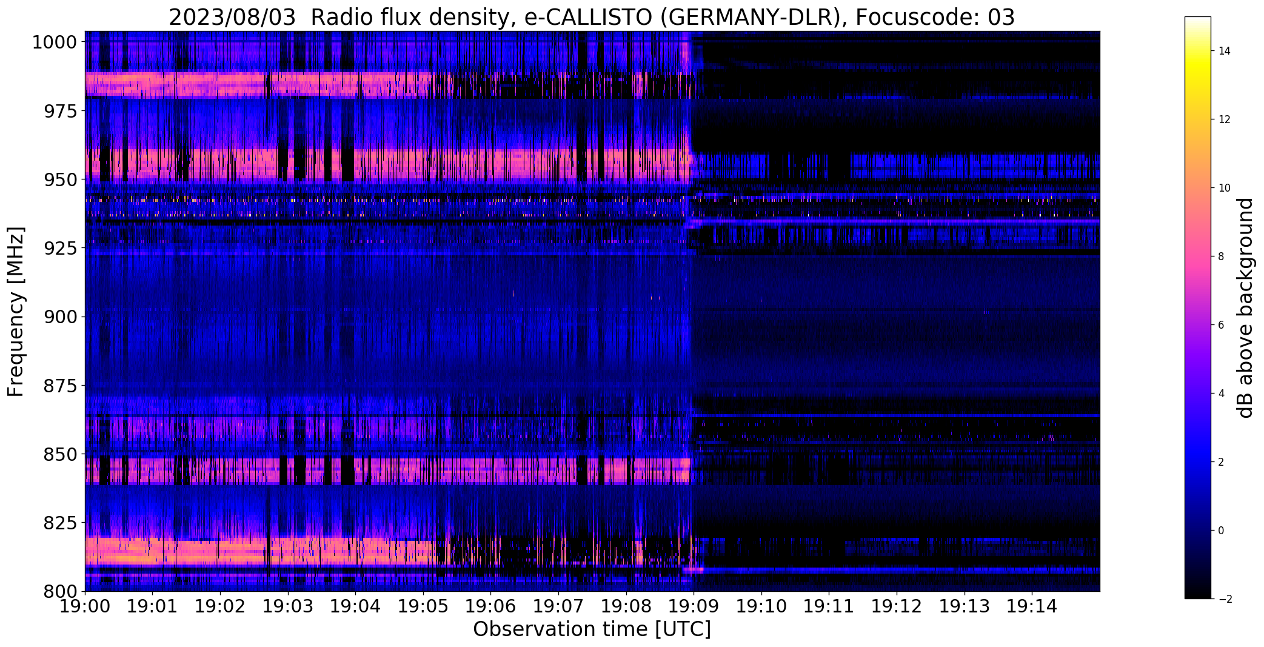The image size is (1264, 647).
Task: Click the 19:02 time tick label
Action: coord(220,606)
